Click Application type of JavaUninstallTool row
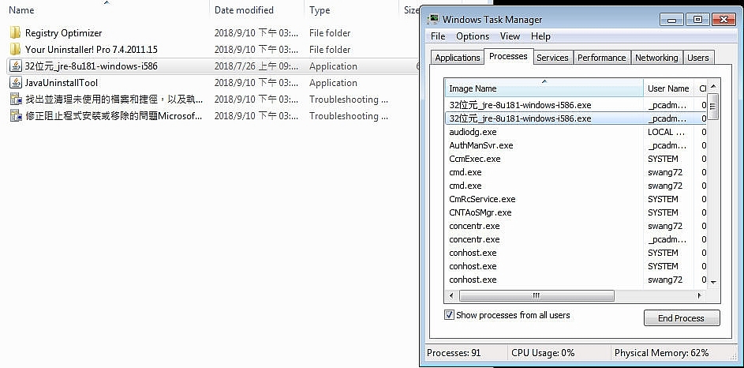Screen dimensions: 744x368 tap(333, 83)
